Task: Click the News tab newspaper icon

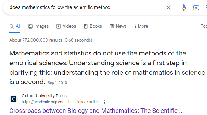Action: 112,26
